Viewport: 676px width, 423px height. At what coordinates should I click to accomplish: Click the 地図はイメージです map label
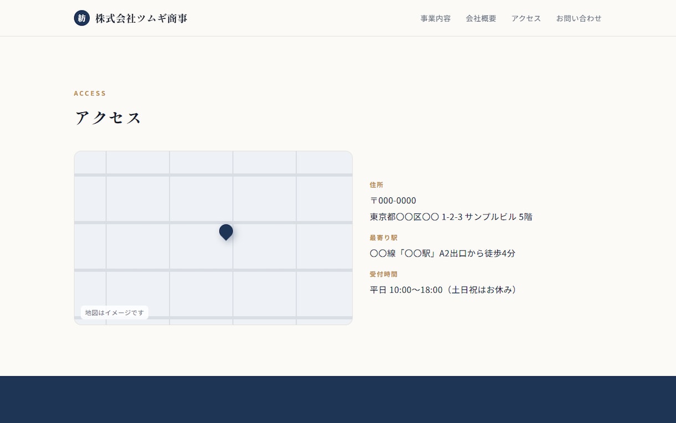click(x=115, y=313)
